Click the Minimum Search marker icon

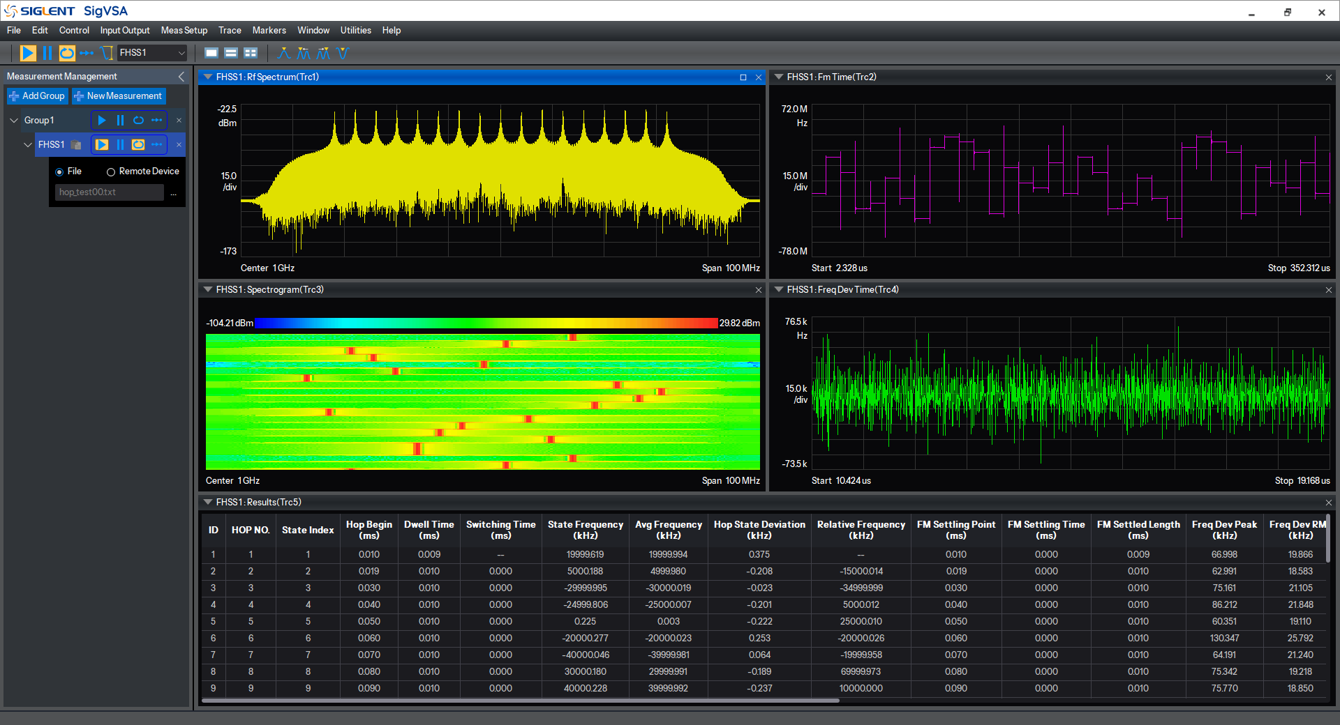pos(342,53)
